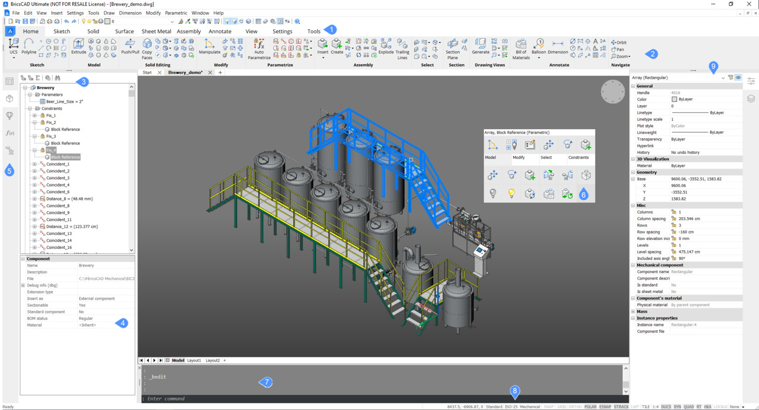759x410 pixels.
Task: Open the layer dropdown in top toolbar
Action: pyautogui.click(x=172, y=22)
